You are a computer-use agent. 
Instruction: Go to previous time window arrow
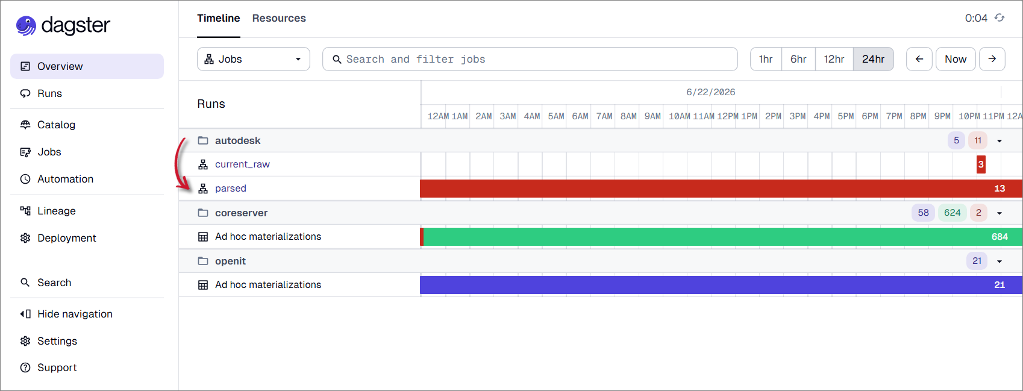coord(919,59)
